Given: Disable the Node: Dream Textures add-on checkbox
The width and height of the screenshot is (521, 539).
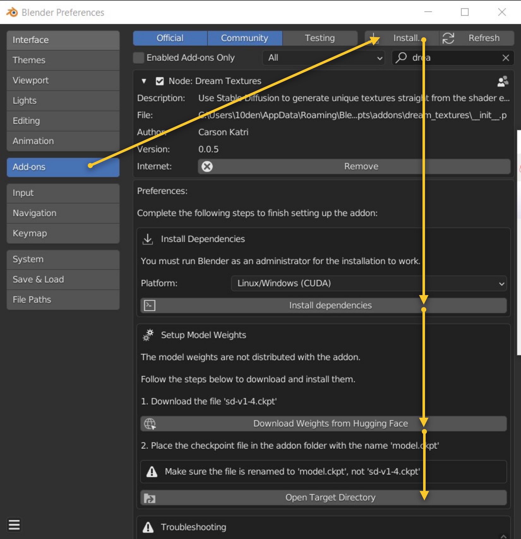Looking at the screenshot, I should 160,81.
